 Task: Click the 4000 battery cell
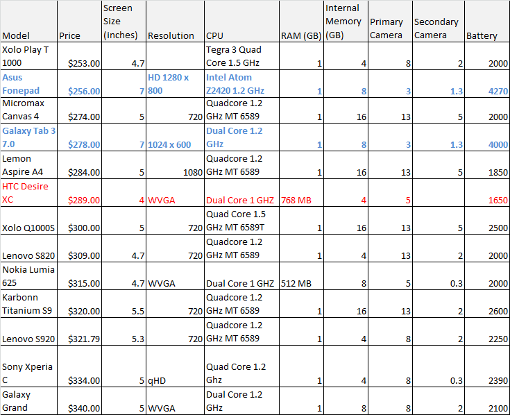487,137
